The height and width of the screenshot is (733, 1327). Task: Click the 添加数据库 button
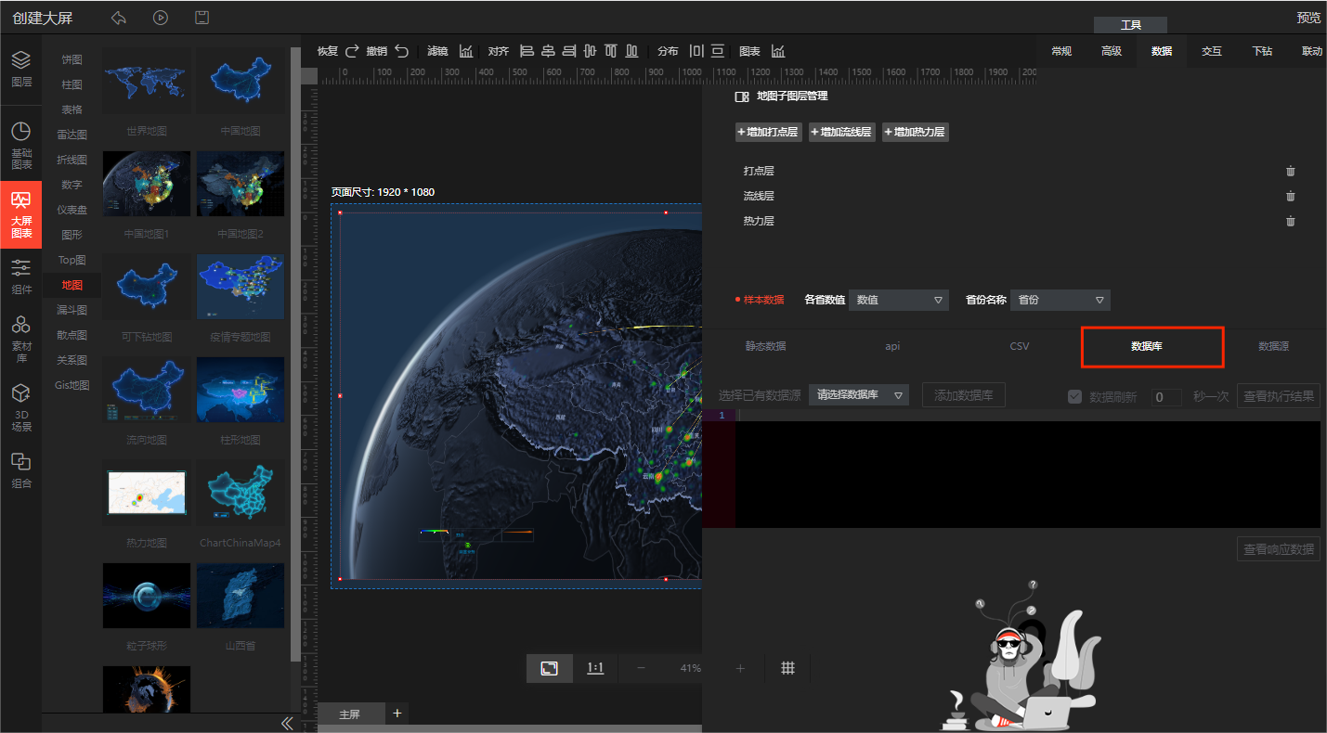coord(963,395)
